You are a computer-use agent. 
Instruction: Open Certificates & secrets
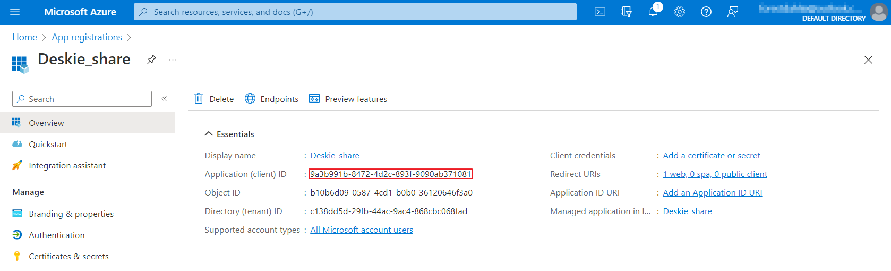[x=87, y=256]
